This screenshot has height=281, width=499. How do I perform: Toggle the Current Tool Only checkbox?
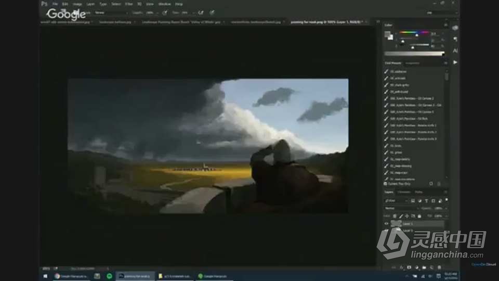(x=386, y=184)
